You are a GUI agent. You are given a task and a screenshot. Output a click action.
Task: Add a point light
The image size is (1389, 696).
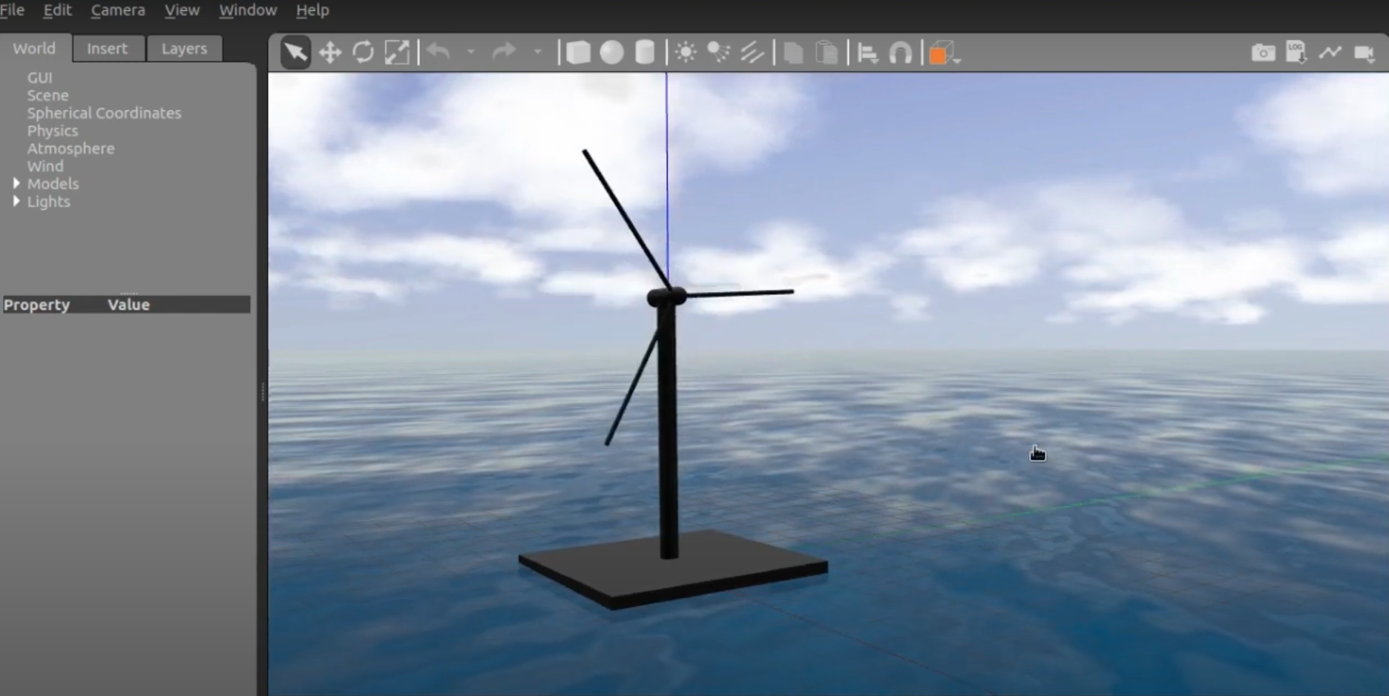[685, 52]
